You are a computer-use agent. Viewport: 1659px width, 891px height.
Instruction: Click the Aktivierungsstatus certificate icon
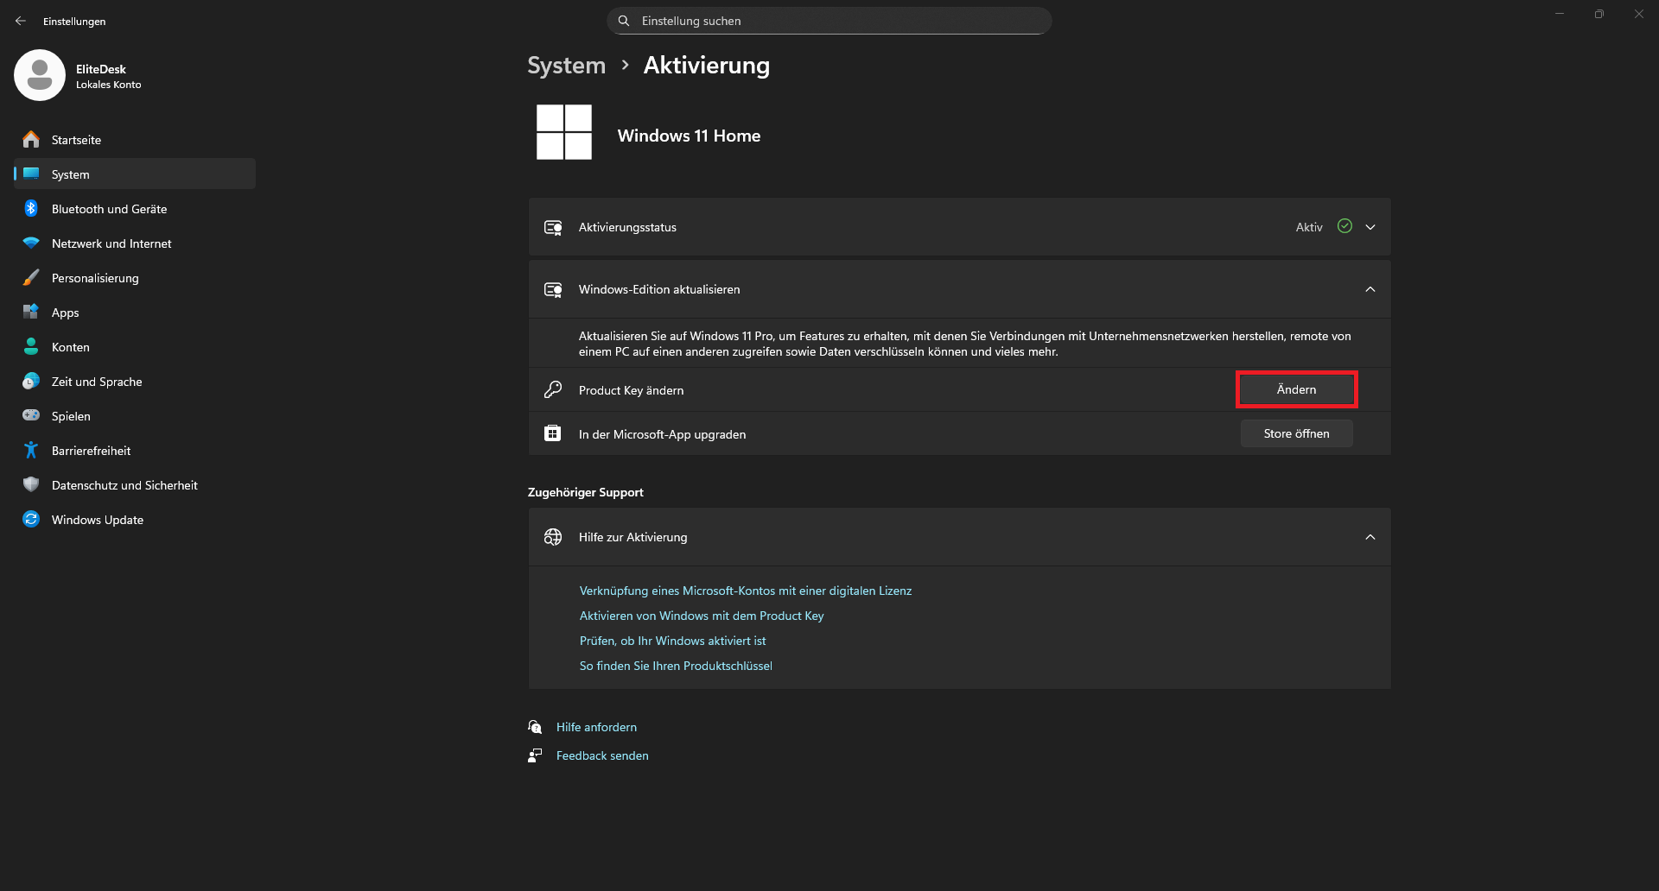[x=553, y=227]
